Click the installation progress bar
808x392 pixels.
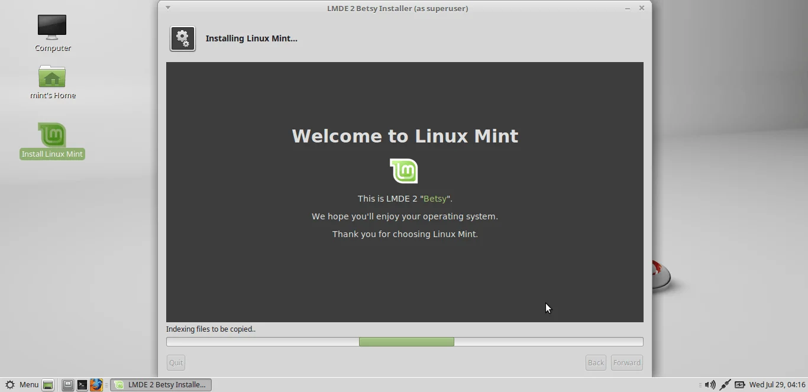405,342
